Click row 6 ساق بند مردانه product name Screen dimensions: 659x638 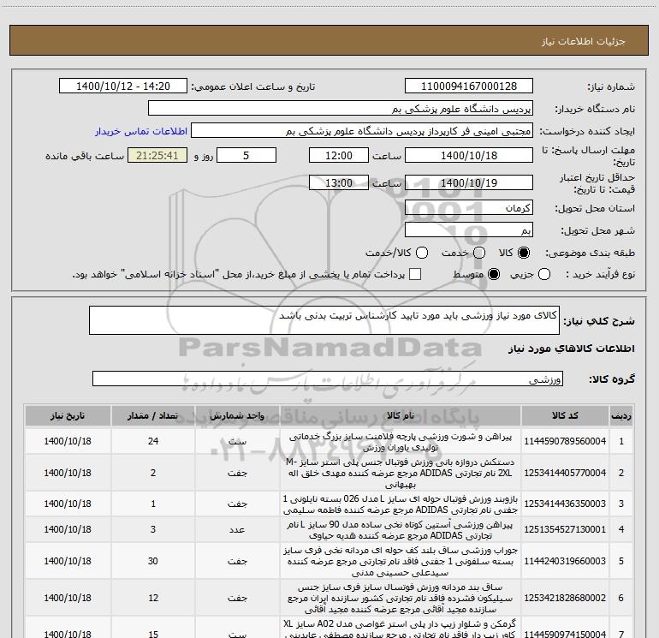401,598
